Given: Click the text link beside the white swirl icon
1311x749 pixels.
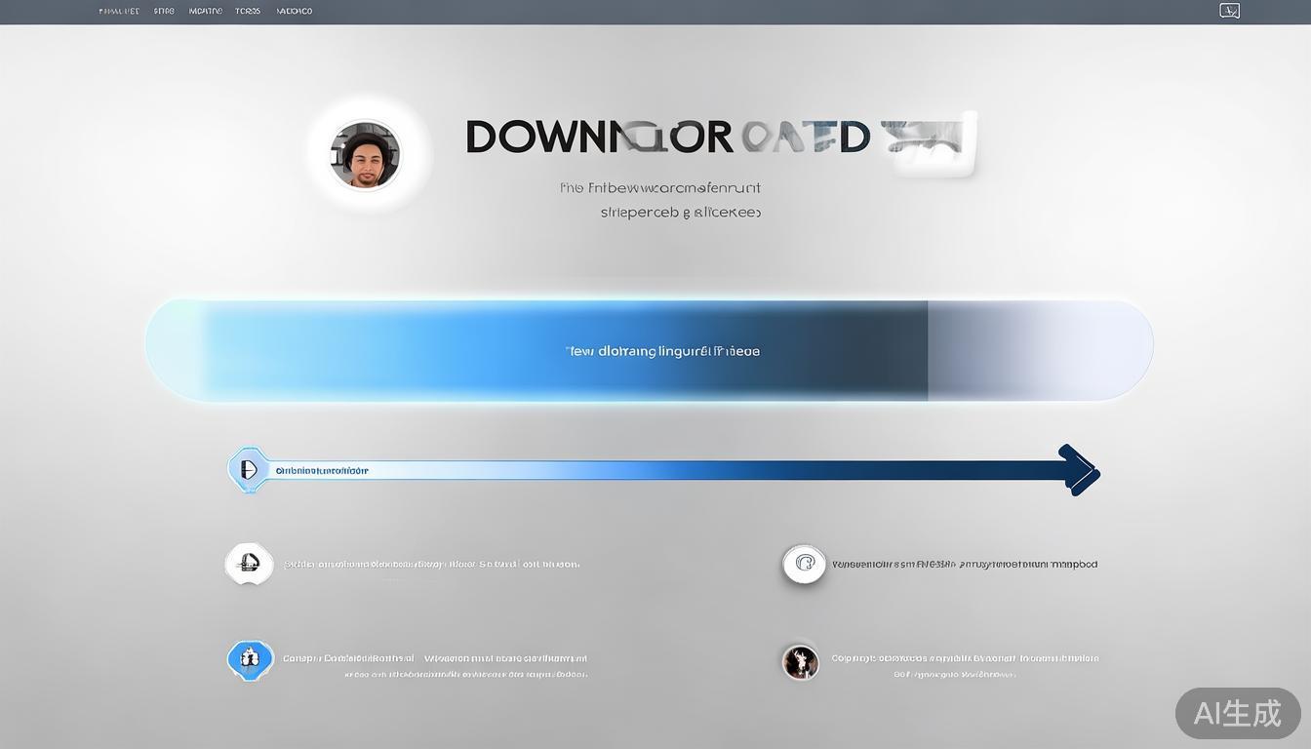Looking at the screenshot, I should pos(964,564).
